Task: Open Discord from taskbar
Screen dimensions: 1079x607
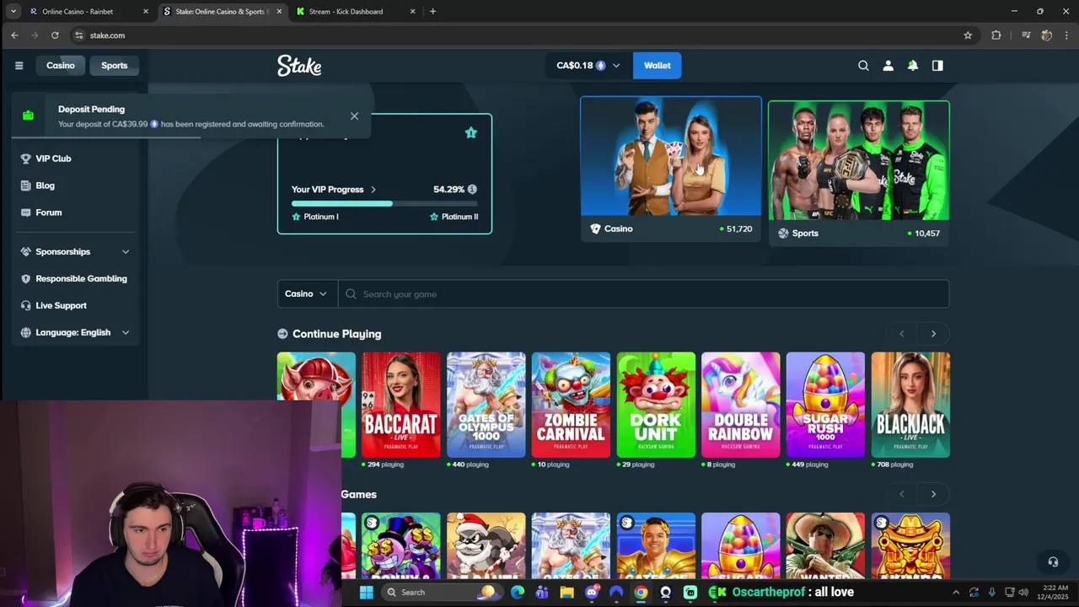Action: click(x=592, y=592)
